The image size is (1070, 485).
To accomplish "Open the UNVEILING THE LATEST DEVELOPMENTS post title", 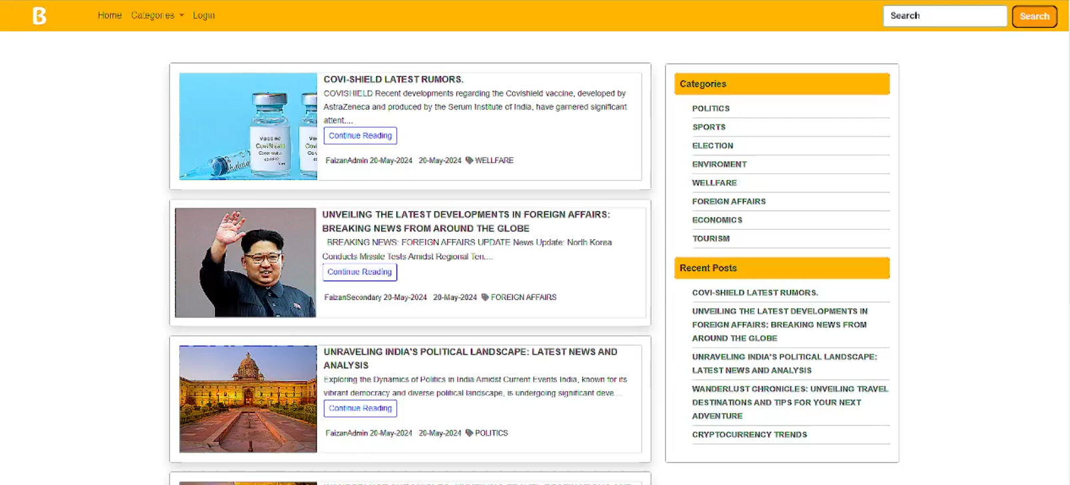I will (466, 221).
